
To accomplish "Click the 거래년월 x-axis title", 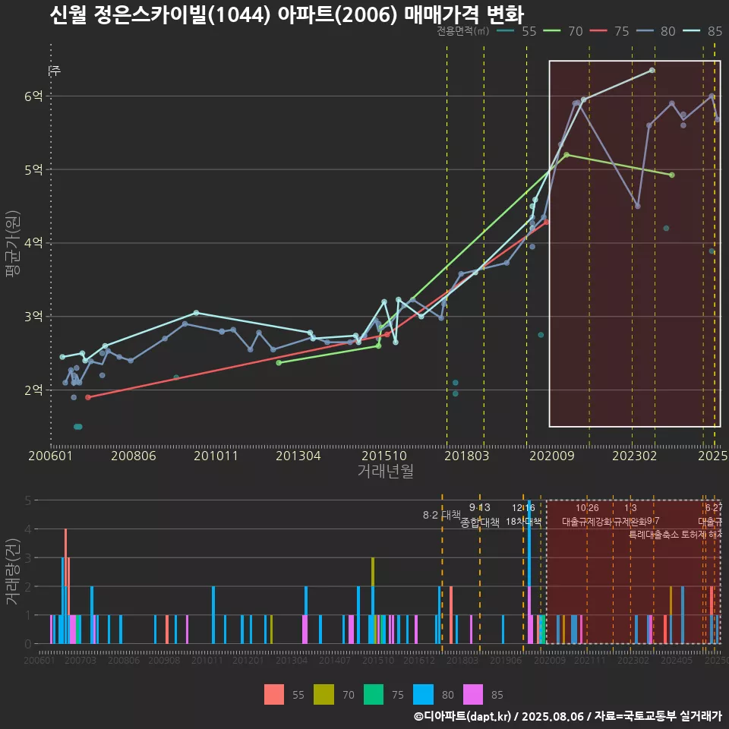I will [386, 471].
